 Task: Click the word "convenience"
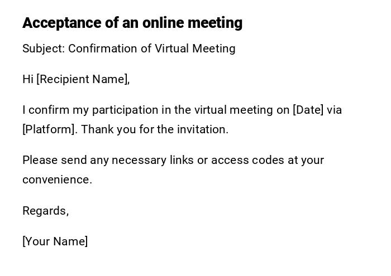coord(57,180)
